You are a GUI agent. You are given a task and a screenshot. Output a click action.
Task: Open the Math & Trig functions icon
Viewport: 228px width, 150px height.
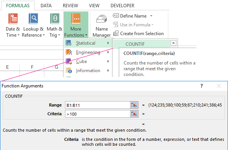[x=55, y=19]
